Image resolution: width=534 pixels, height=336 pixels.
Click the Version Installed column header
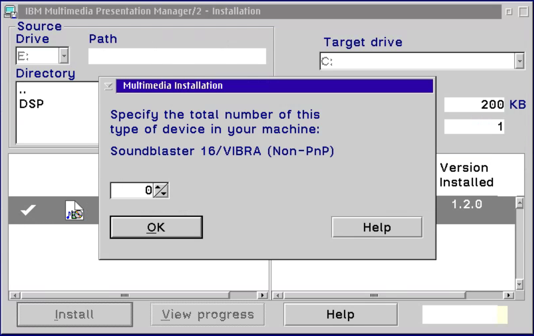[466, 175]
